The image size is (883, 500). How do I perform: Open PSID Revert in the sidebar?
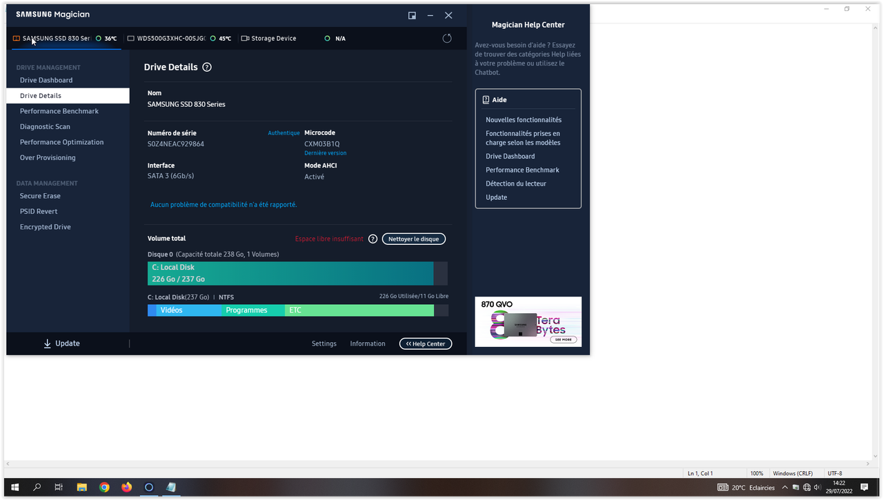(x=39, y=212)
